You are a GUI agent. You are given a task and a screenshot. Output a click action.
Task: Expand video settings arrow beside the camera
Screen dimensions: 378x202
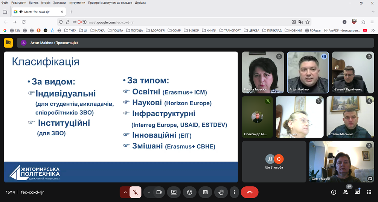coord(149,192)
